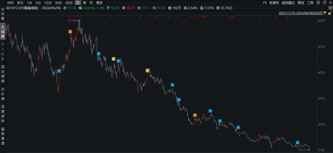Click the yellow E marker near price 47
The width and height of the screenshot is (333, 153).
(147, 71)
